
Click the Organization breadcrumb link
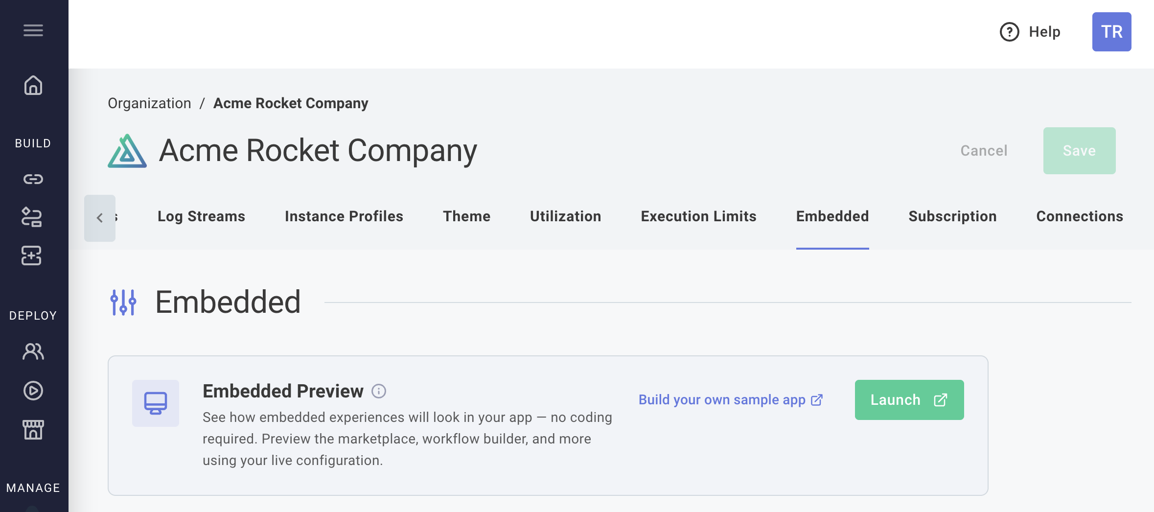[149, 103]
